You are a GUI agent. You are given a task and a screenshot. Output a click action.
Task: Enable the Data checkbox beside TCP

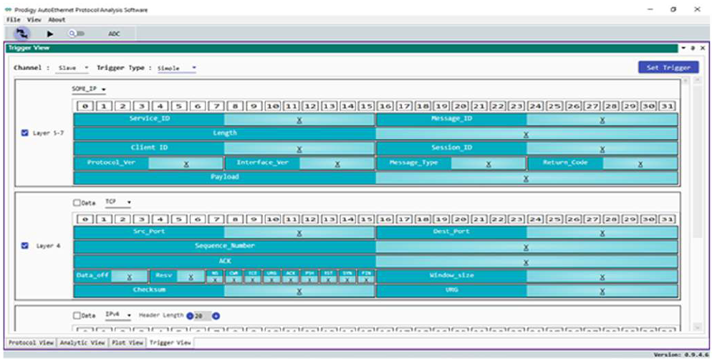pos(77,203)
